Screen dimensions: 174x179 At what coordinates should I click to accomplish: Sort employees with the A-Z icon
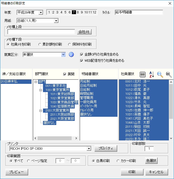[x=151, y=74]
